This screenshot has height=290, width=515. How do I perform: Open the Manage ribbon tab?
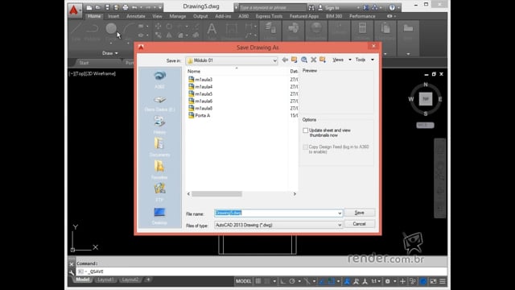pyautogui.click(x=177, y=16)
